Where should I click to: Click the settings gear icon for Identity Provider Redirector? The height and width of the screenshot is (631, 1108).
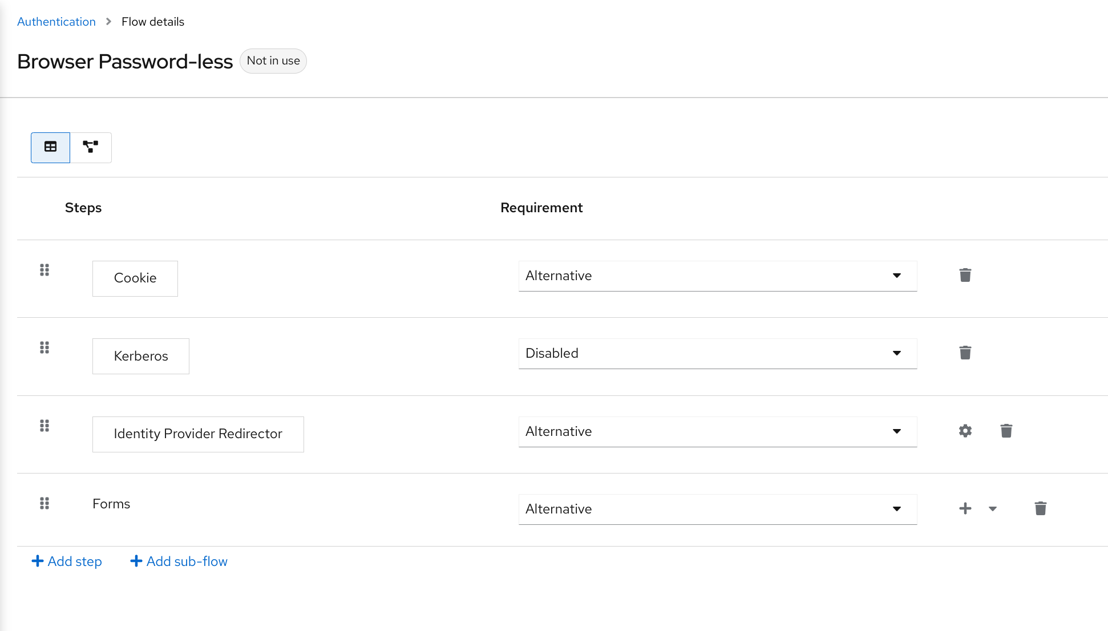[x=966, y=431]
